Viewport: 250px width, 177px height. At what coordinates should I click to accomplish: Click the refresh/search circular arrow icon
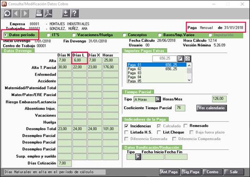pyautogui.click(x=7, y=13)
